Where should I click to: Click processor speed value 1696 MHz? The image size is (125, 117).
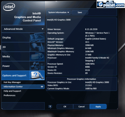click(90, 64)
